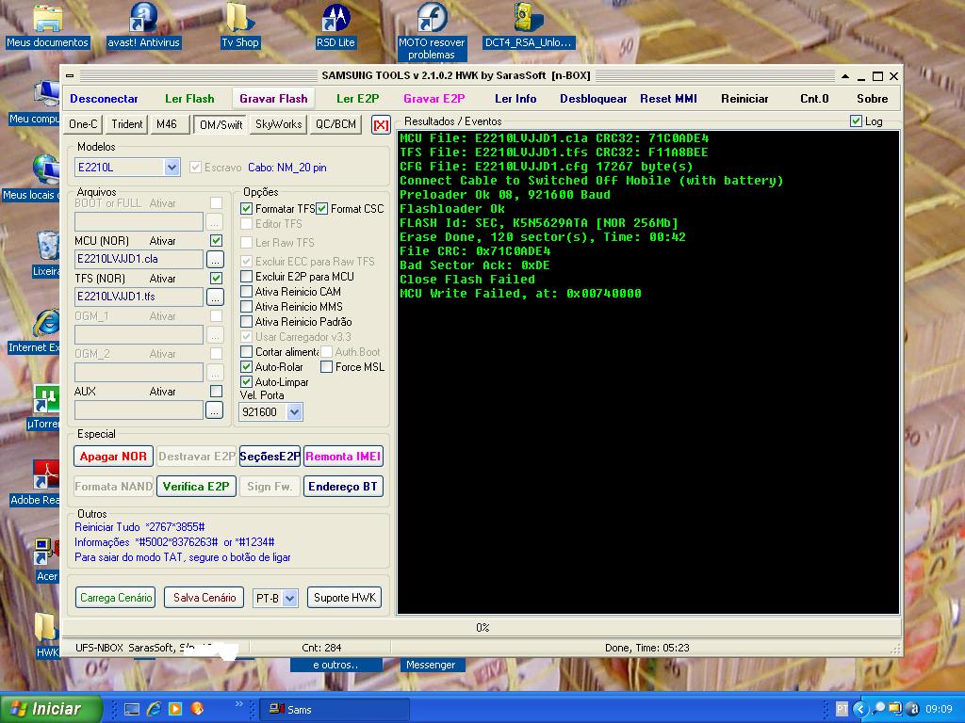Select the Lixeira recycle bin icon

point(47,252)
